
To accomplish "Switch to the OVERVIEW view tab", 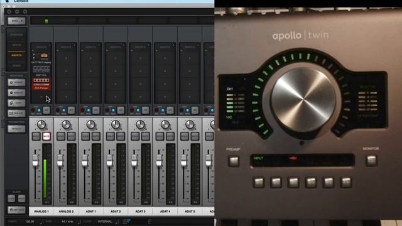I will 16,35.
